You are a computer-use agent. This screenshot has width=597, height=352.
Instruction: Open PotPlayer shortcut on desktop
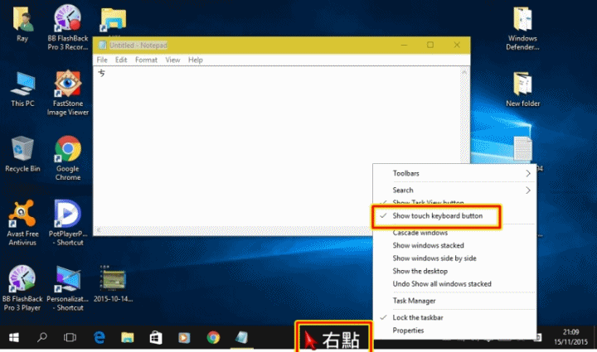pos(67,214)
